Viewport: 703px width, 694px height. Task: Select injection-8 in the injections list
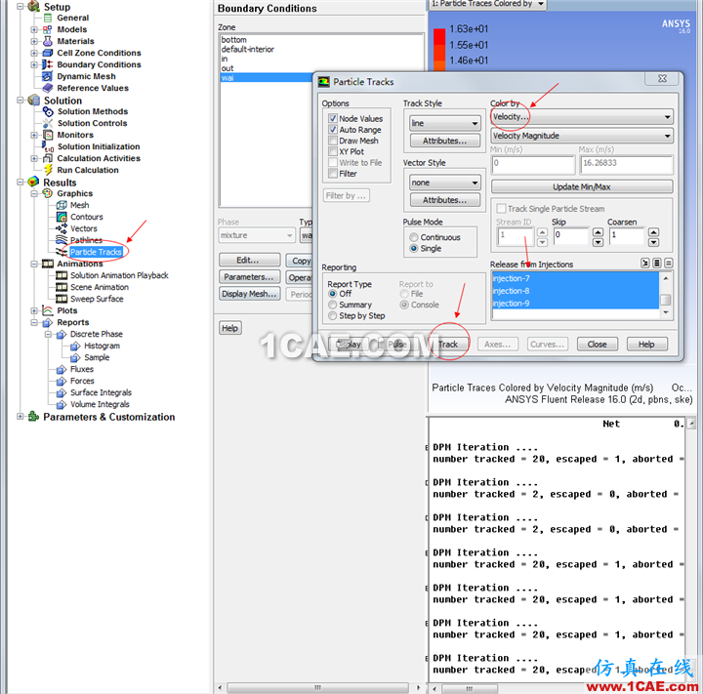pyautogui.click(x=575, y=291)
